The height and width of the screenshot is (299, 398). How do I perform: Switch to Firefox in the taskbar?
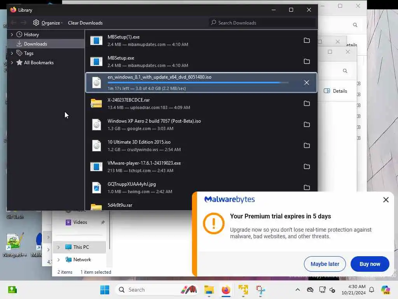pos(226,290)
